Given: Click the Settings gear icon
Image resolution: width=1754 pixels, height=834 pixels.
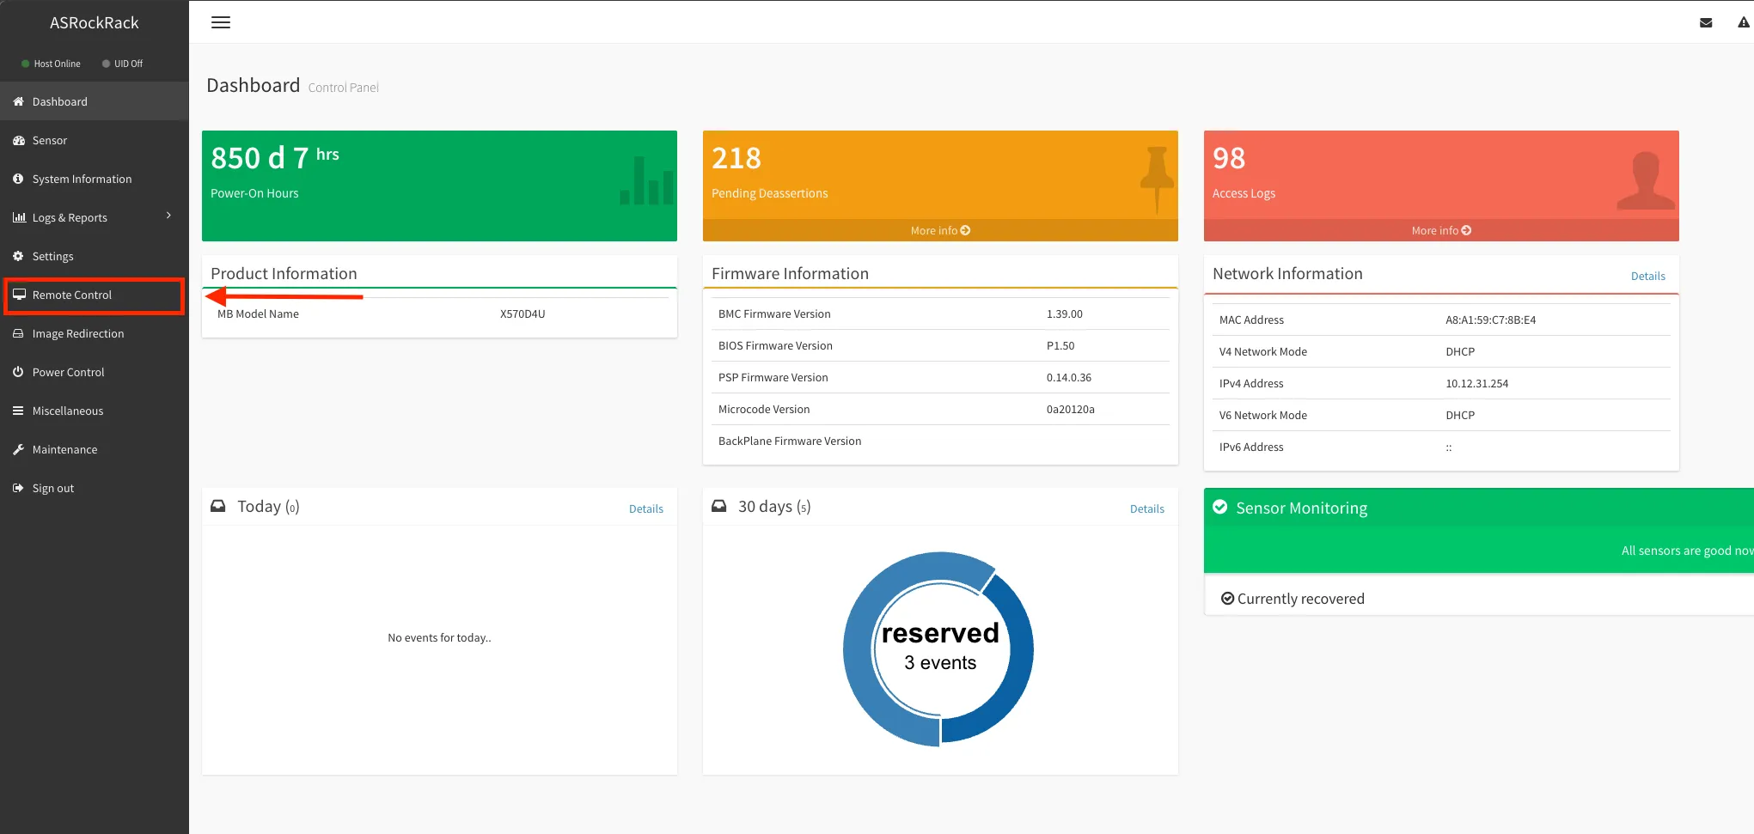Looking at the screenshot, I should tap(18, 256).
